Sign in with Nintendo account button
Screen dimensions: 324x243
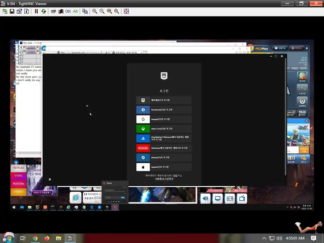pyautogui.click(x=164, y=148)
